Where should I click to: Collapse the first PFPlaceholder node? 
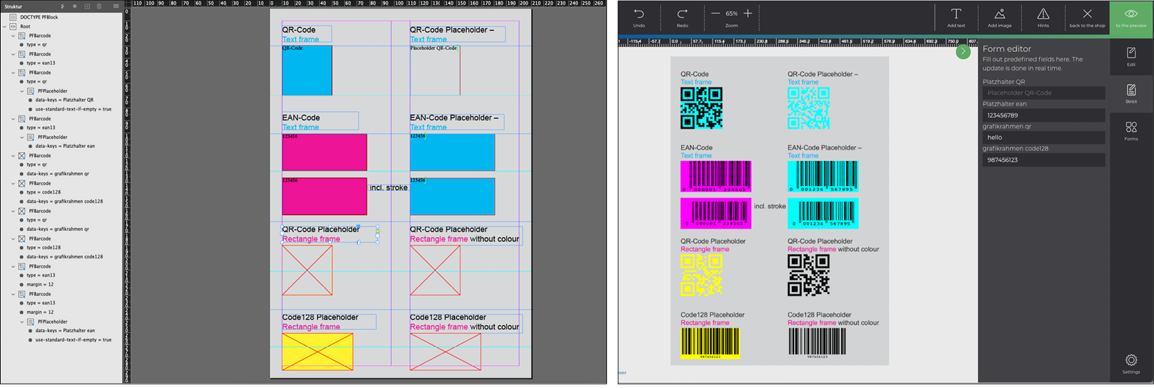tap(21, 91)
